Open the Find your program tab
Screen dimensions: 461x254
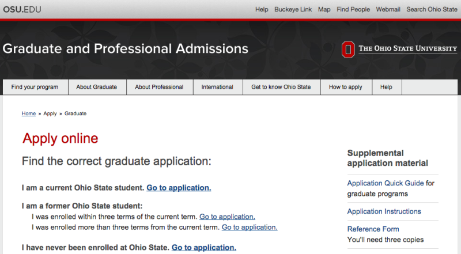tap(35, 87)
